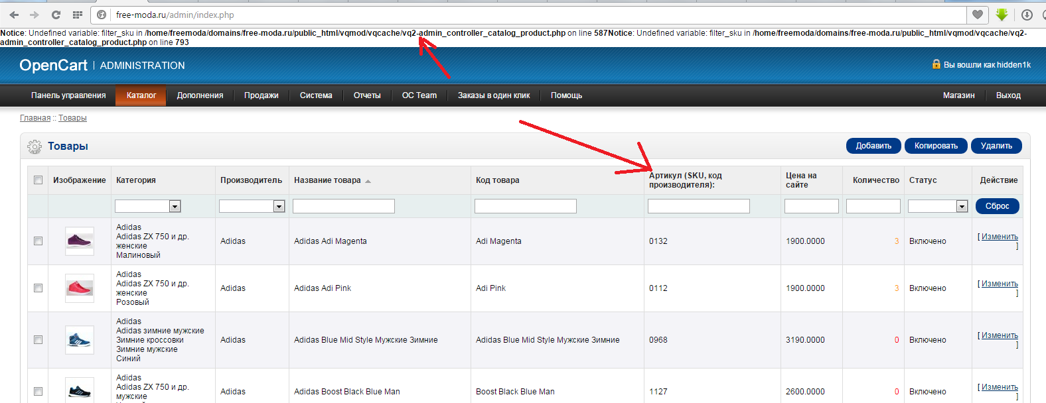Open the Статус filter dropdown

938,206
